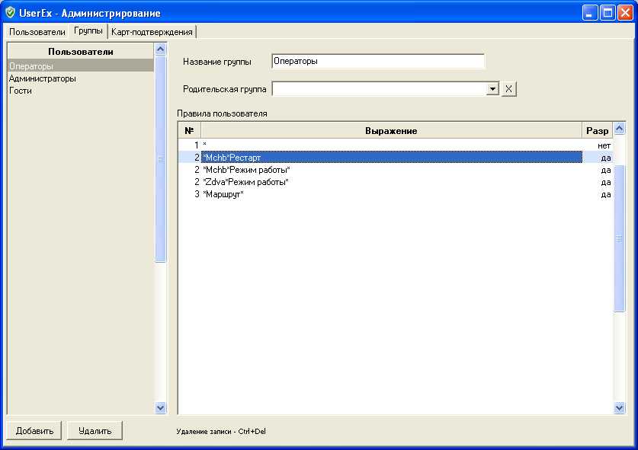This screenshot has width=638, height=450.
Task: Select Операторы in the group list
Action: 31,66
